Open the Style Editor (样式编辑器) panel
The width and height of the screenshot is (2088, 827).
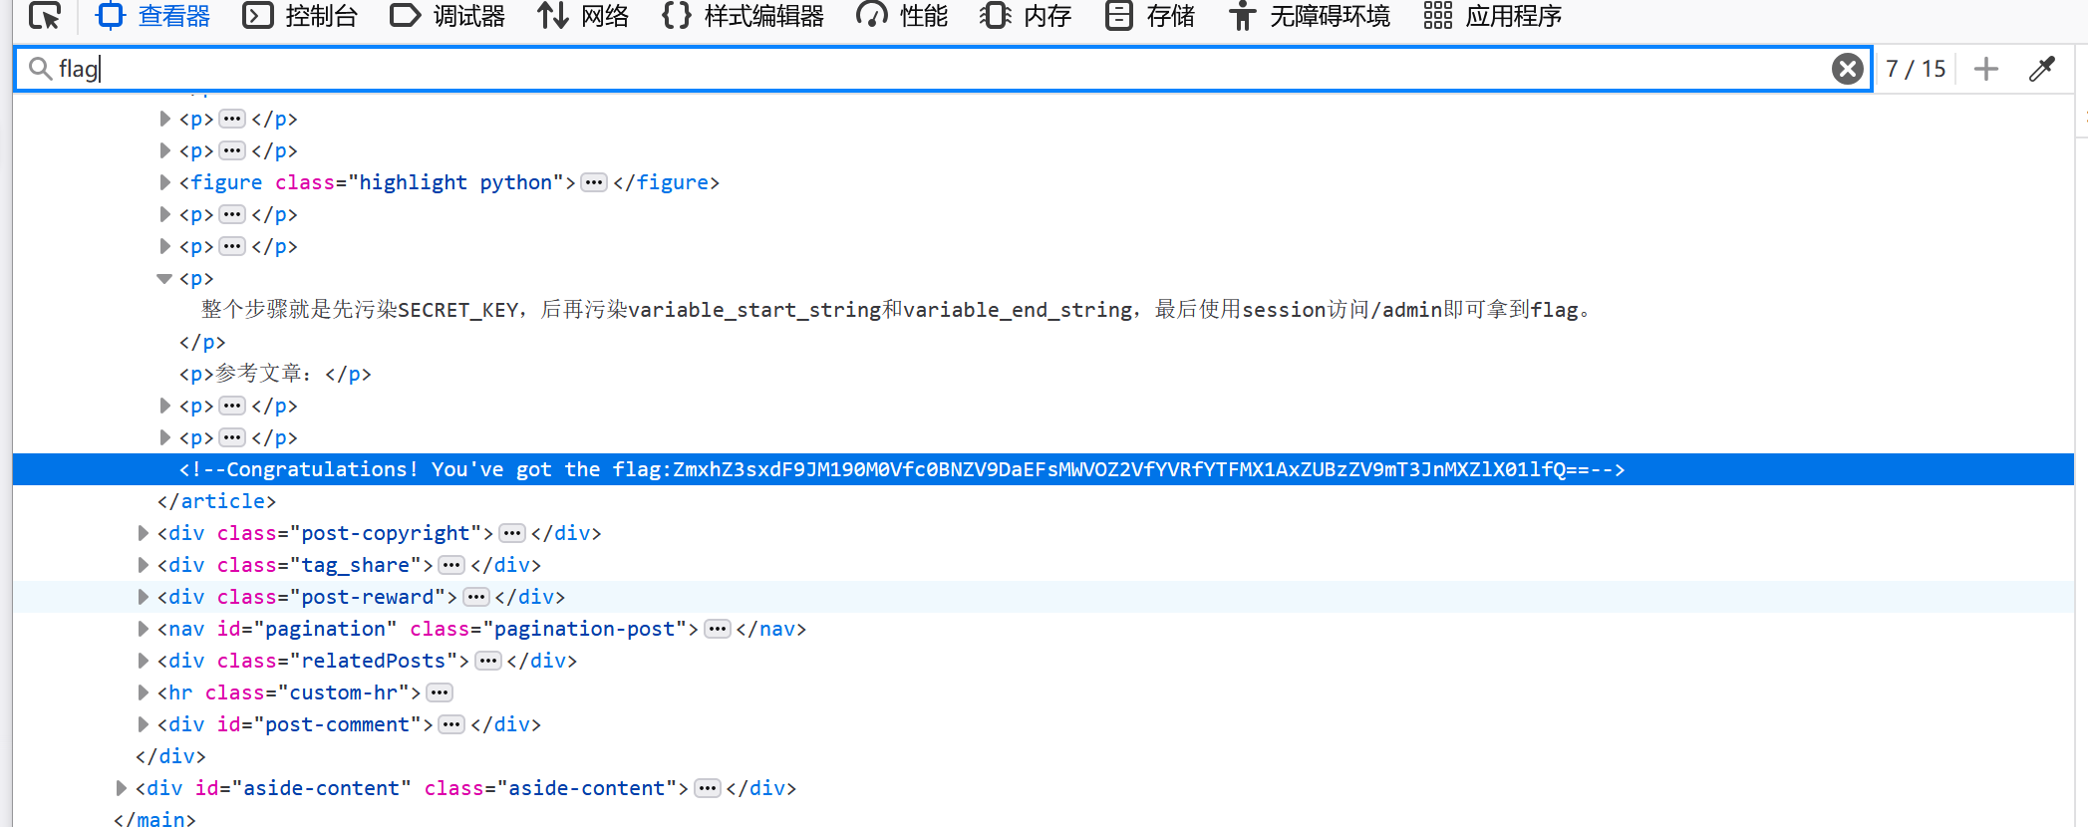pyautogui.click(x=743, y=16)
